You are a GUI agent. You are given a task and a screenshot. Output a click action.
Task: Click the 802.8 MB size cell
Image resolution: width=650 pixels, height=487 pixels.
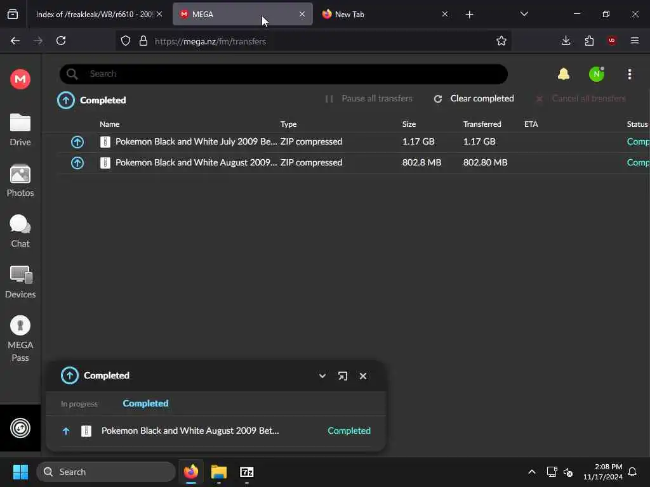(x=421, y=163)
